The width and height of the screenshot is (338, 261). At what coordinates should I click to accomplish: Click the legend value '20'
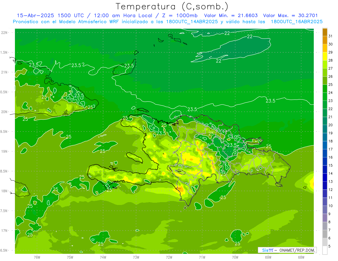click(x=331, y=125)
